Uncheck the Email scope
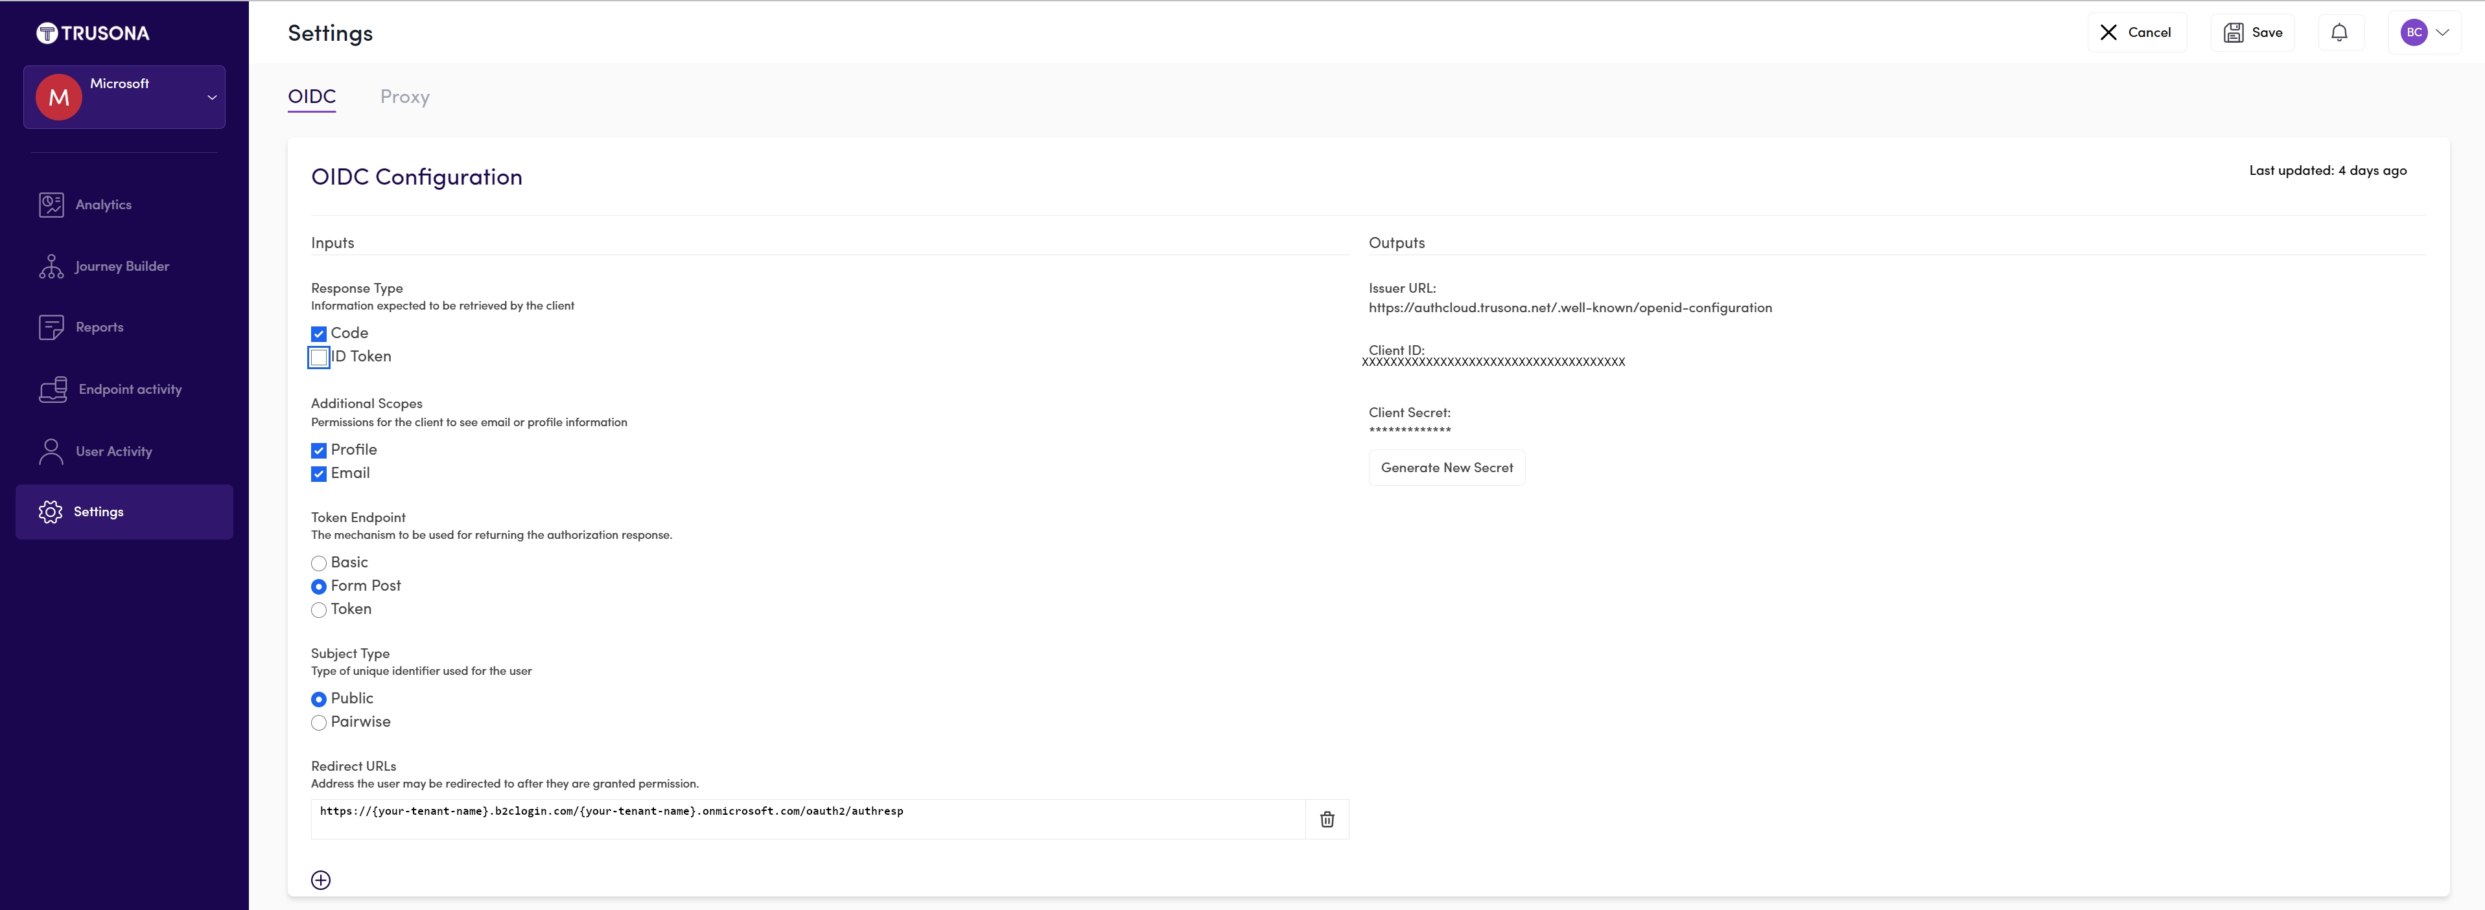2485x910 pixels. 318,473
